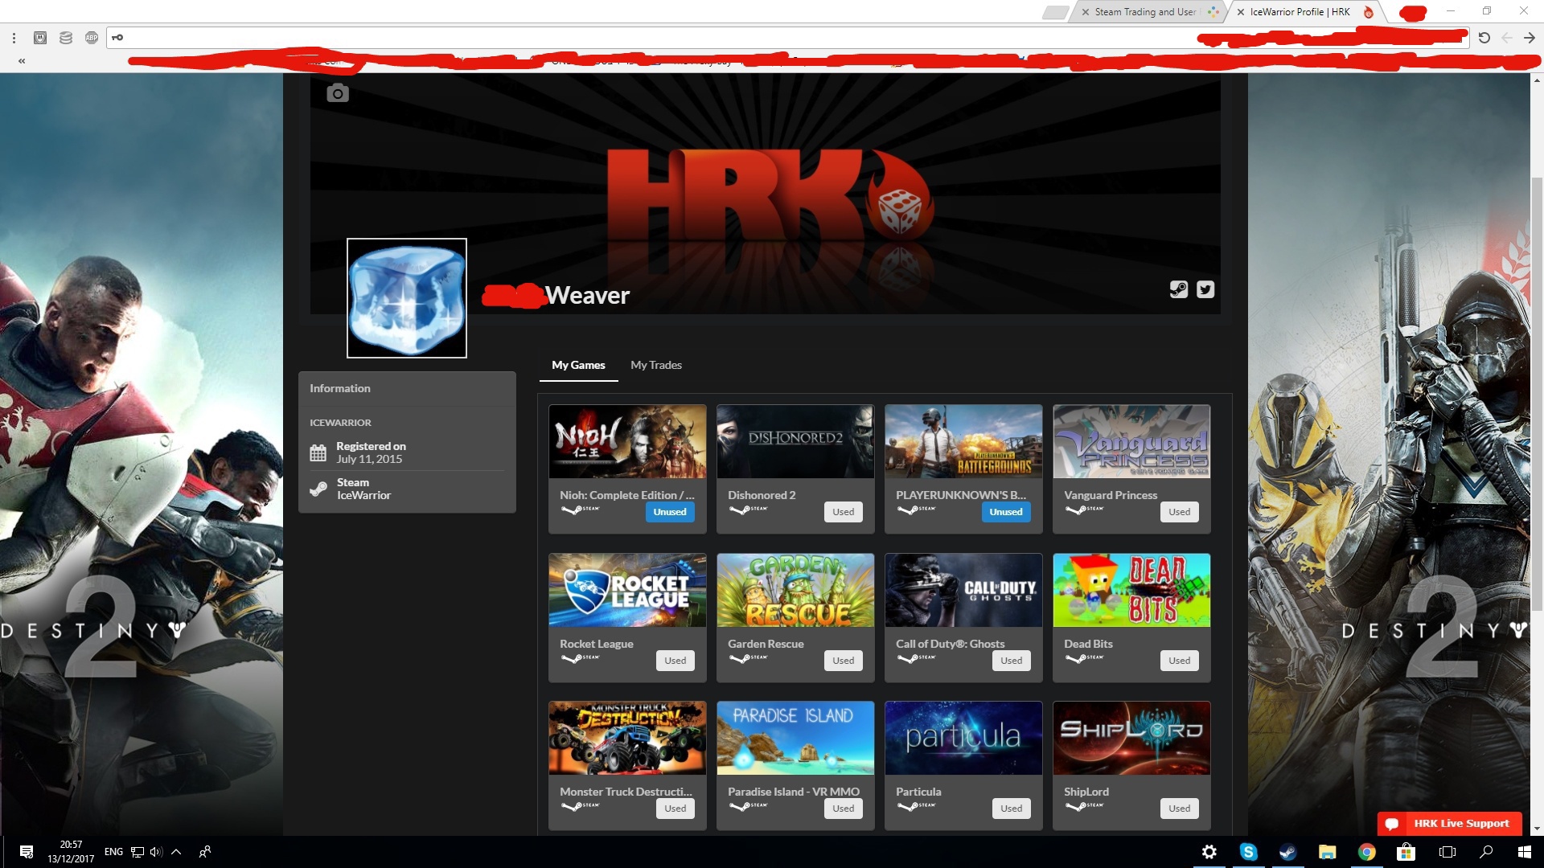Expand the system tray hidden icons arrow

coord(176,852)
